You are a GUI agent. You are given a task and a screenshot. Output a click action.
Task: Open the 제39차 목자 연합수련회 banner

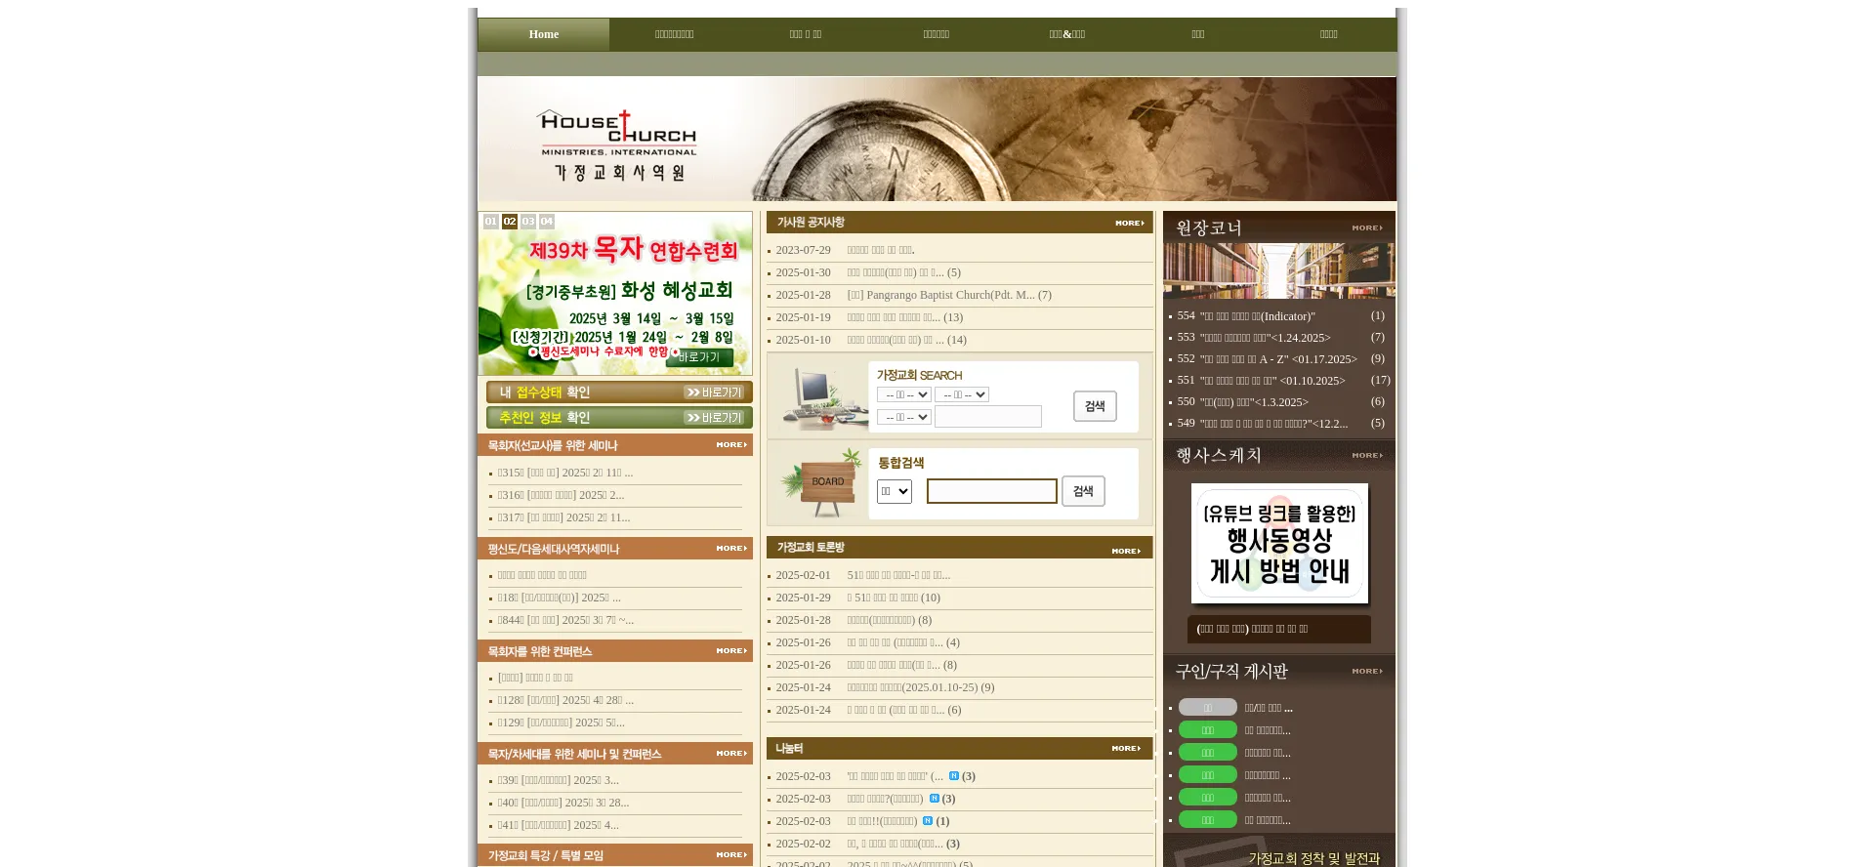pos(615,293)
